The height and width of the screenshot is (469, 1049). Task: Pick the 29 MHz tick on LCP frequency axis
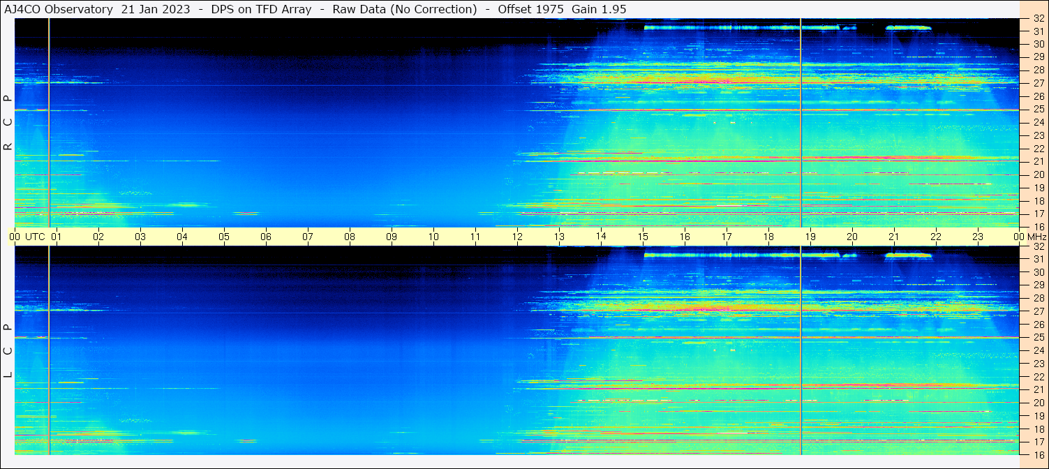click(1039, 285)
